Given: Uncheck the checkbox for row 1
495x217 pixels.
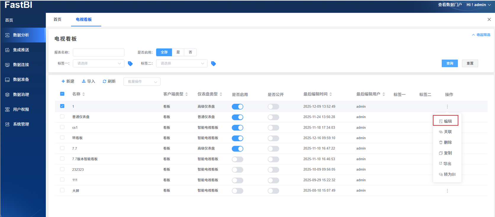Looking at the screenshot, I should [x=62, y=106].
